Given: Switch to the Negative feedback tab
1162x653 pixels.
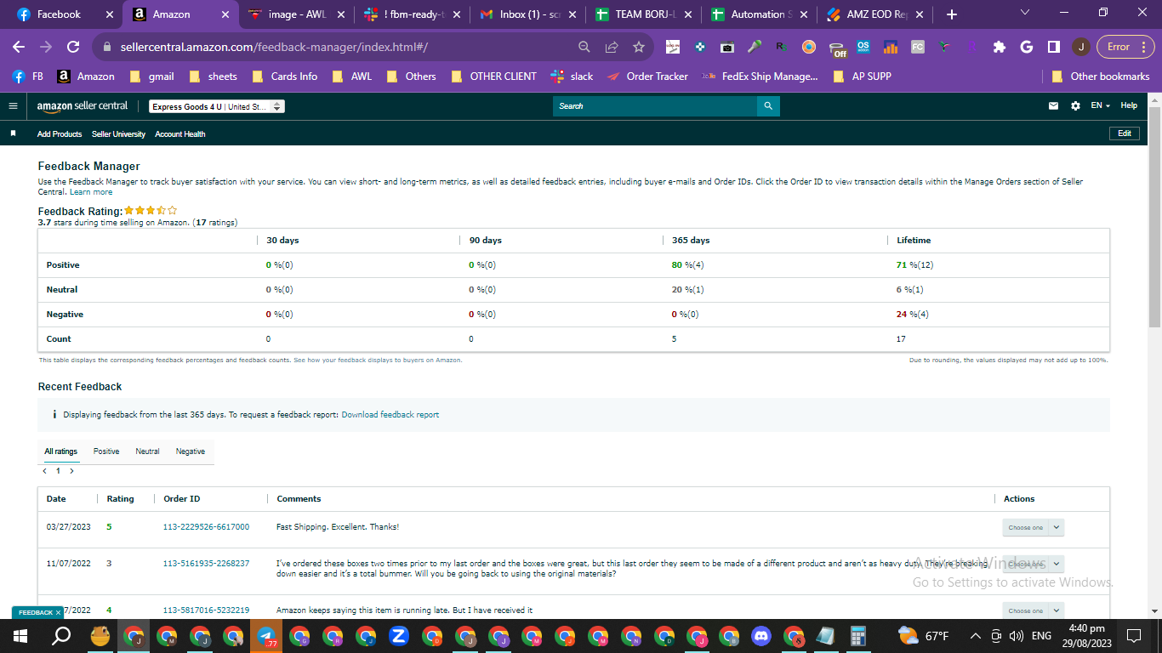Looking at the screenshot, I should 191,451.
